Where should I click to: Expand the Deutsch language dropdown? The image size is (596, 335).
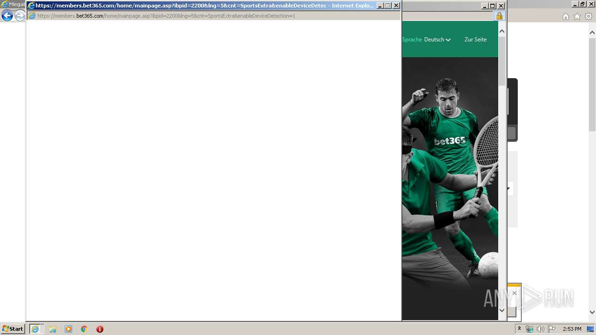pos(437,40)
